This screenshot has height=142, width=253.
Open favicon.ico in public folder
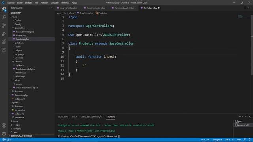coord(20,110)
